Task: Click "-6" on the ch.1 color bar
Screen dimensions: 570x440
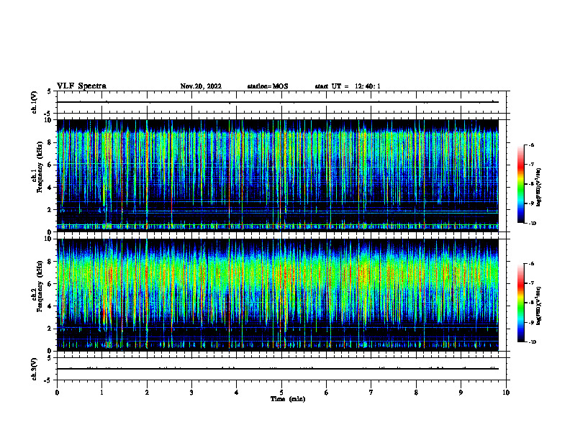Action: point(531,145)
